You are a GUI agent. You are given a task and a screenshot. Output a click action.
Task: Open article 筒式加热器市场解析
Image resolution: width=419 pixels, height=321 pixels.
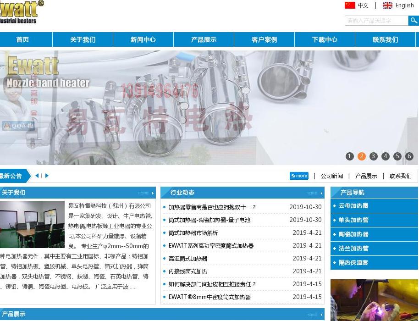193,233
